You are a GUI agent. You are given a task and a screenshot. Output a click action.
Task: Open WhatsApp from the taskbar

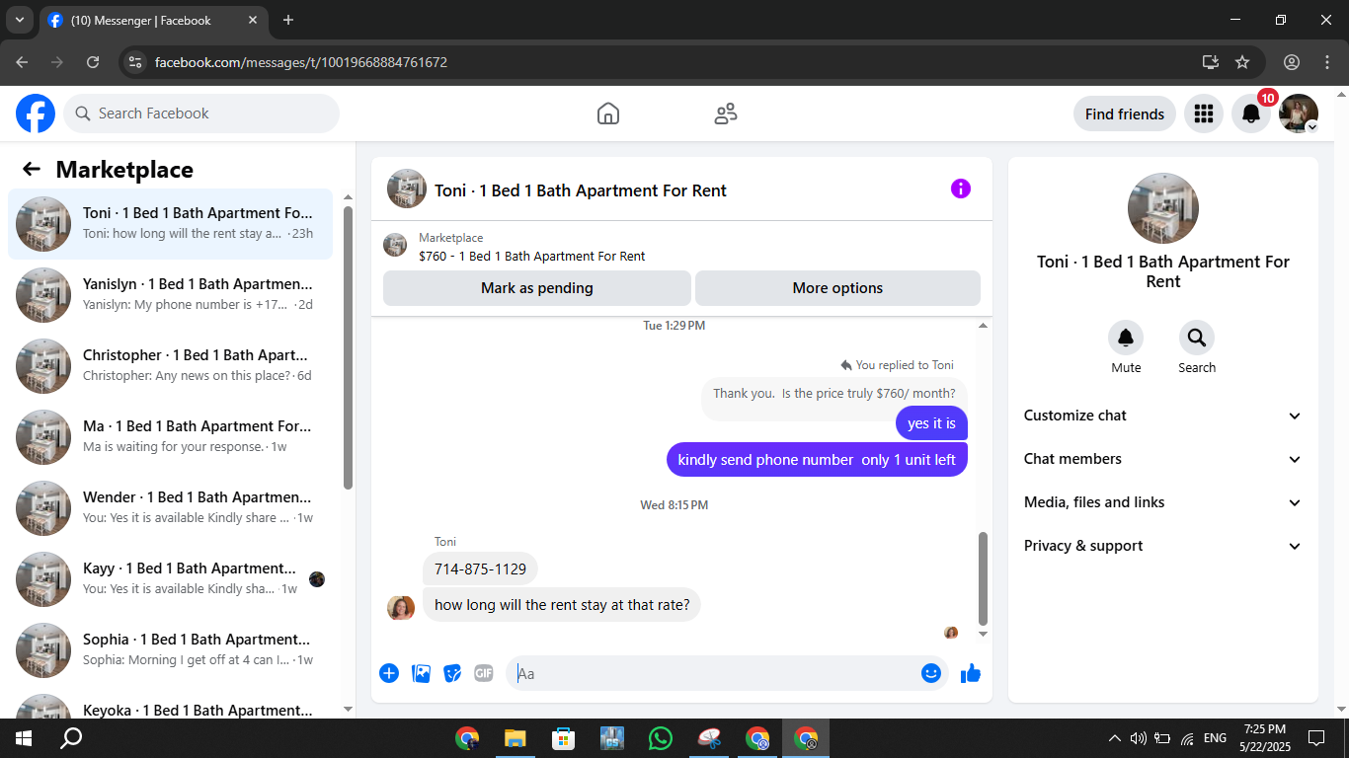tap(661, 738)
